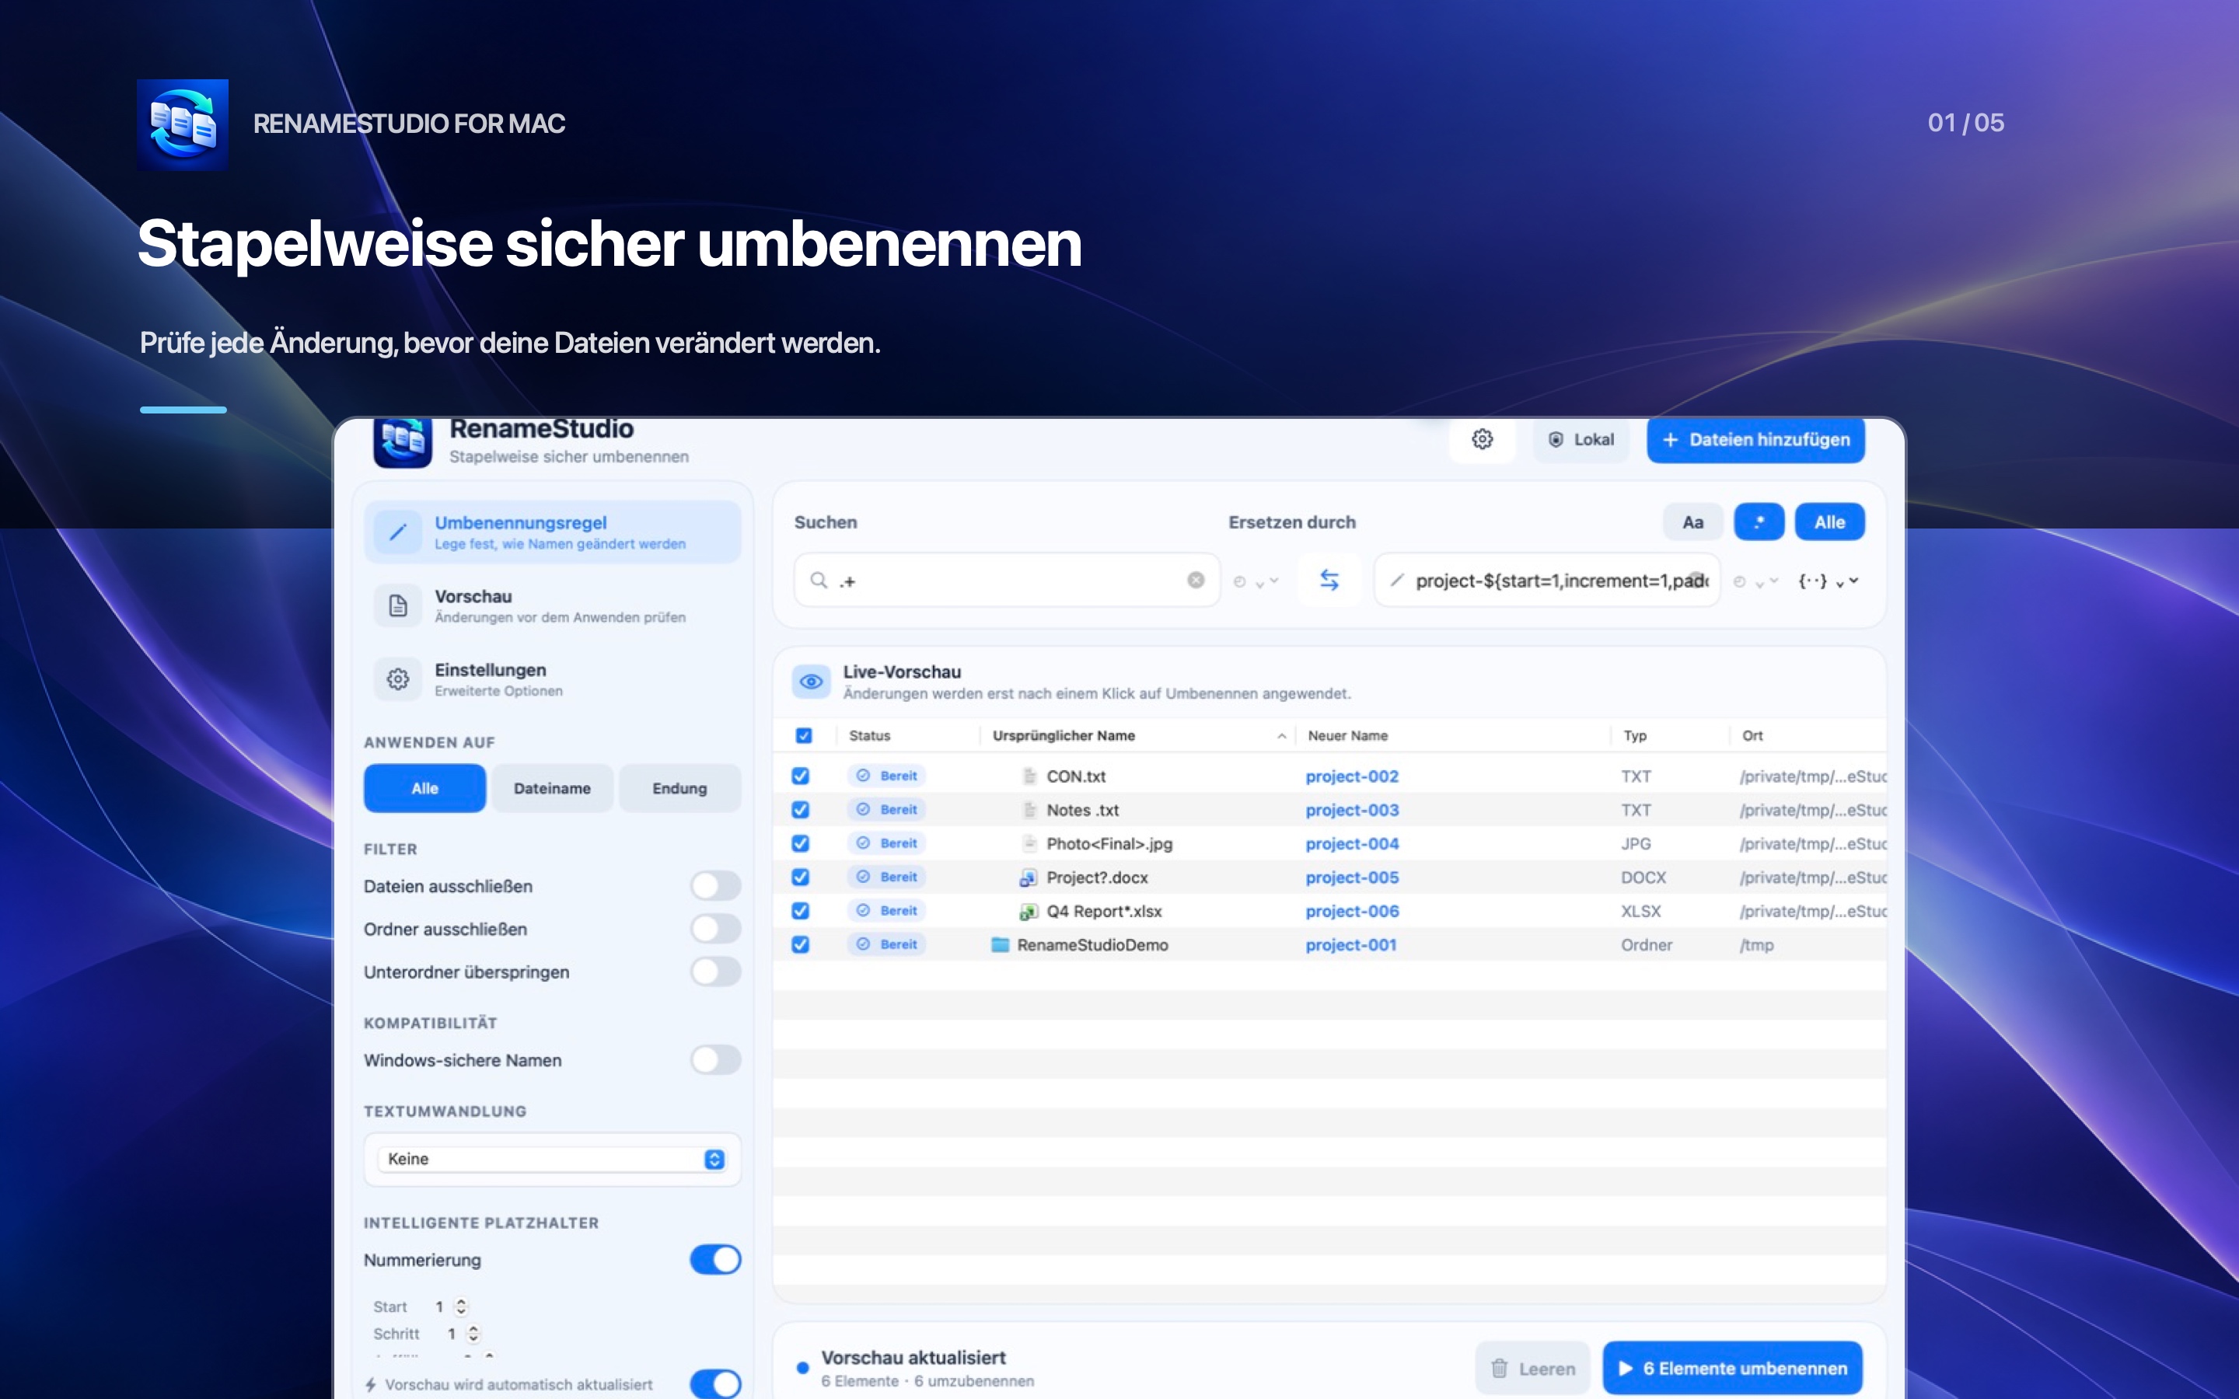Toggle the regex mode button
Viewport: 2239px width, 1399px height.
[x=1758, y=522]
